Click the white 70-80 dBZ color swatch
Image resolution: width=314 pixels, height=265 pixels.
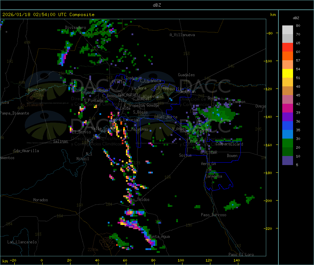287,30
